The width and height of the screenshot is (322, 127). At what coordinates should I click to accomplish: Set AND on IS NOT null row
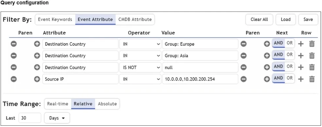(x=279, y=66)
